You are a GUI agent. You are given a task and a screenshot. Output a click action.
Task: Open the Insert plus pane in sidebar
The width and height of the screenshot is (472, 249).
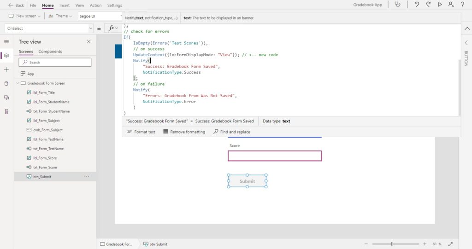click(x=6, y=69)
